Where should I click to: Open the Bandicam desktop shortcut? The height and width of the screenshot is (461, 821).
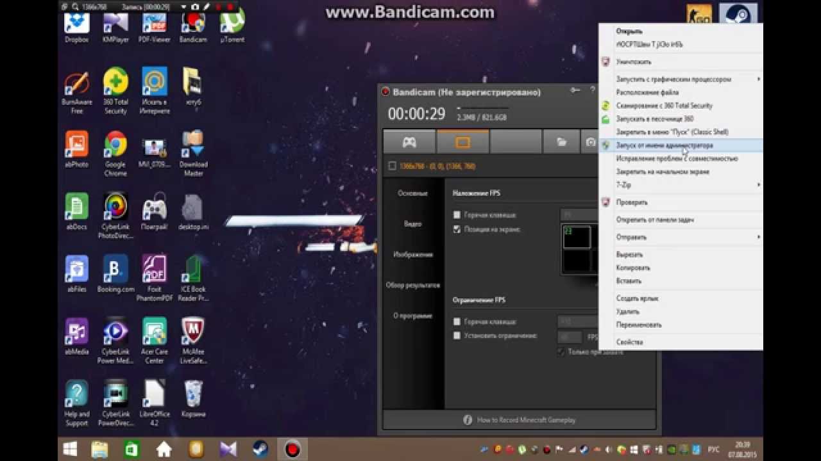(x=193, y=28)
